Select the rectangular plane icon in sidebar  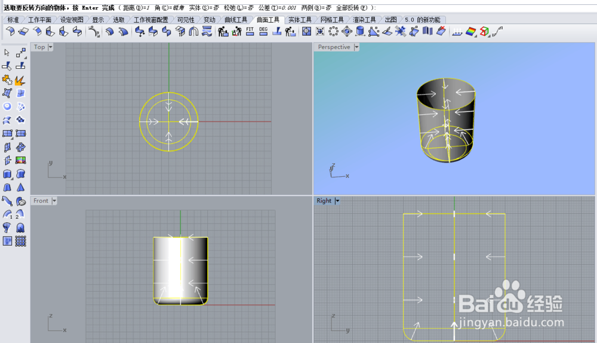7,133
